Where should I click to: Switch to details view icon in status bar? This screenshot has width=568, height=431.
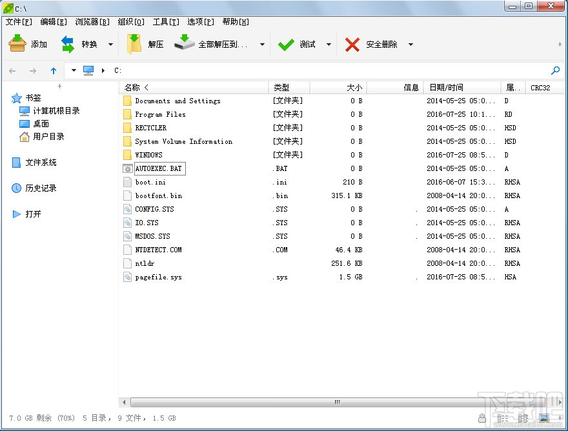tap(502, 418)
